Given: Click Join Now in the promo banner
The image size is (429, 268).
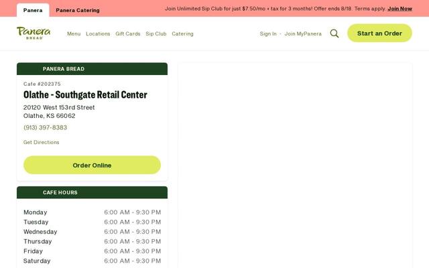Looking at the screenshot, I should click(x=400, y=9).
